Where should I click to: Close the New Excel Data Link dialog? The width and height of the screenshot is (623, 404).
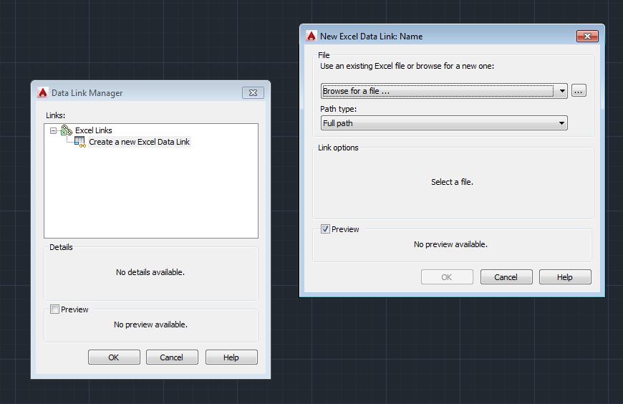(587, 37)
